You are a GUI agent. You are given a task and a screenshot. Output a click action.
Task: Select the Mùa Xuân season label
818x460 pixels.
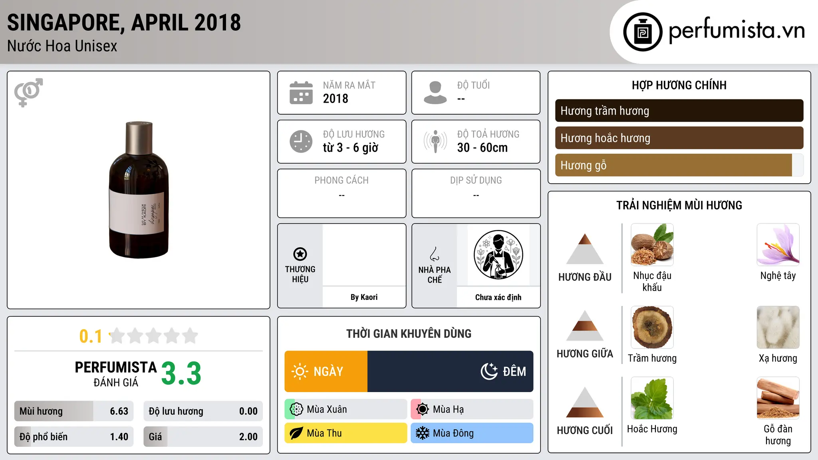coord(327,409)
